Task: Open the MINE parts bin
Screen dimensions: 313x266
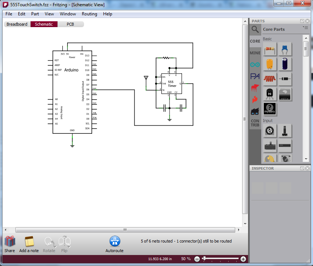Action: point(255,53)
